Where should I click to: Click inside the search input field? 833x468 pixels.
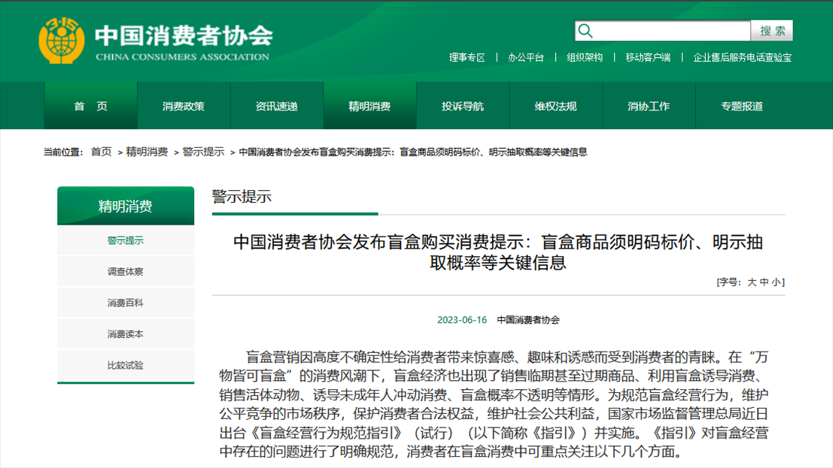click(671, 31)
